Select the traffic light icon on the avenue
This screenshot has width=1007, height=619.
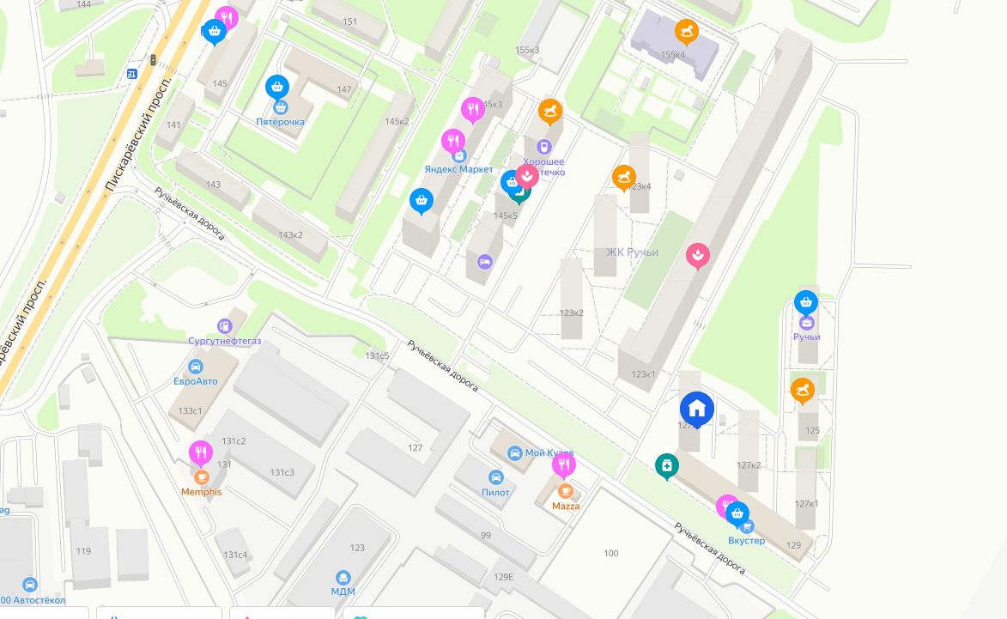point(153,60)
